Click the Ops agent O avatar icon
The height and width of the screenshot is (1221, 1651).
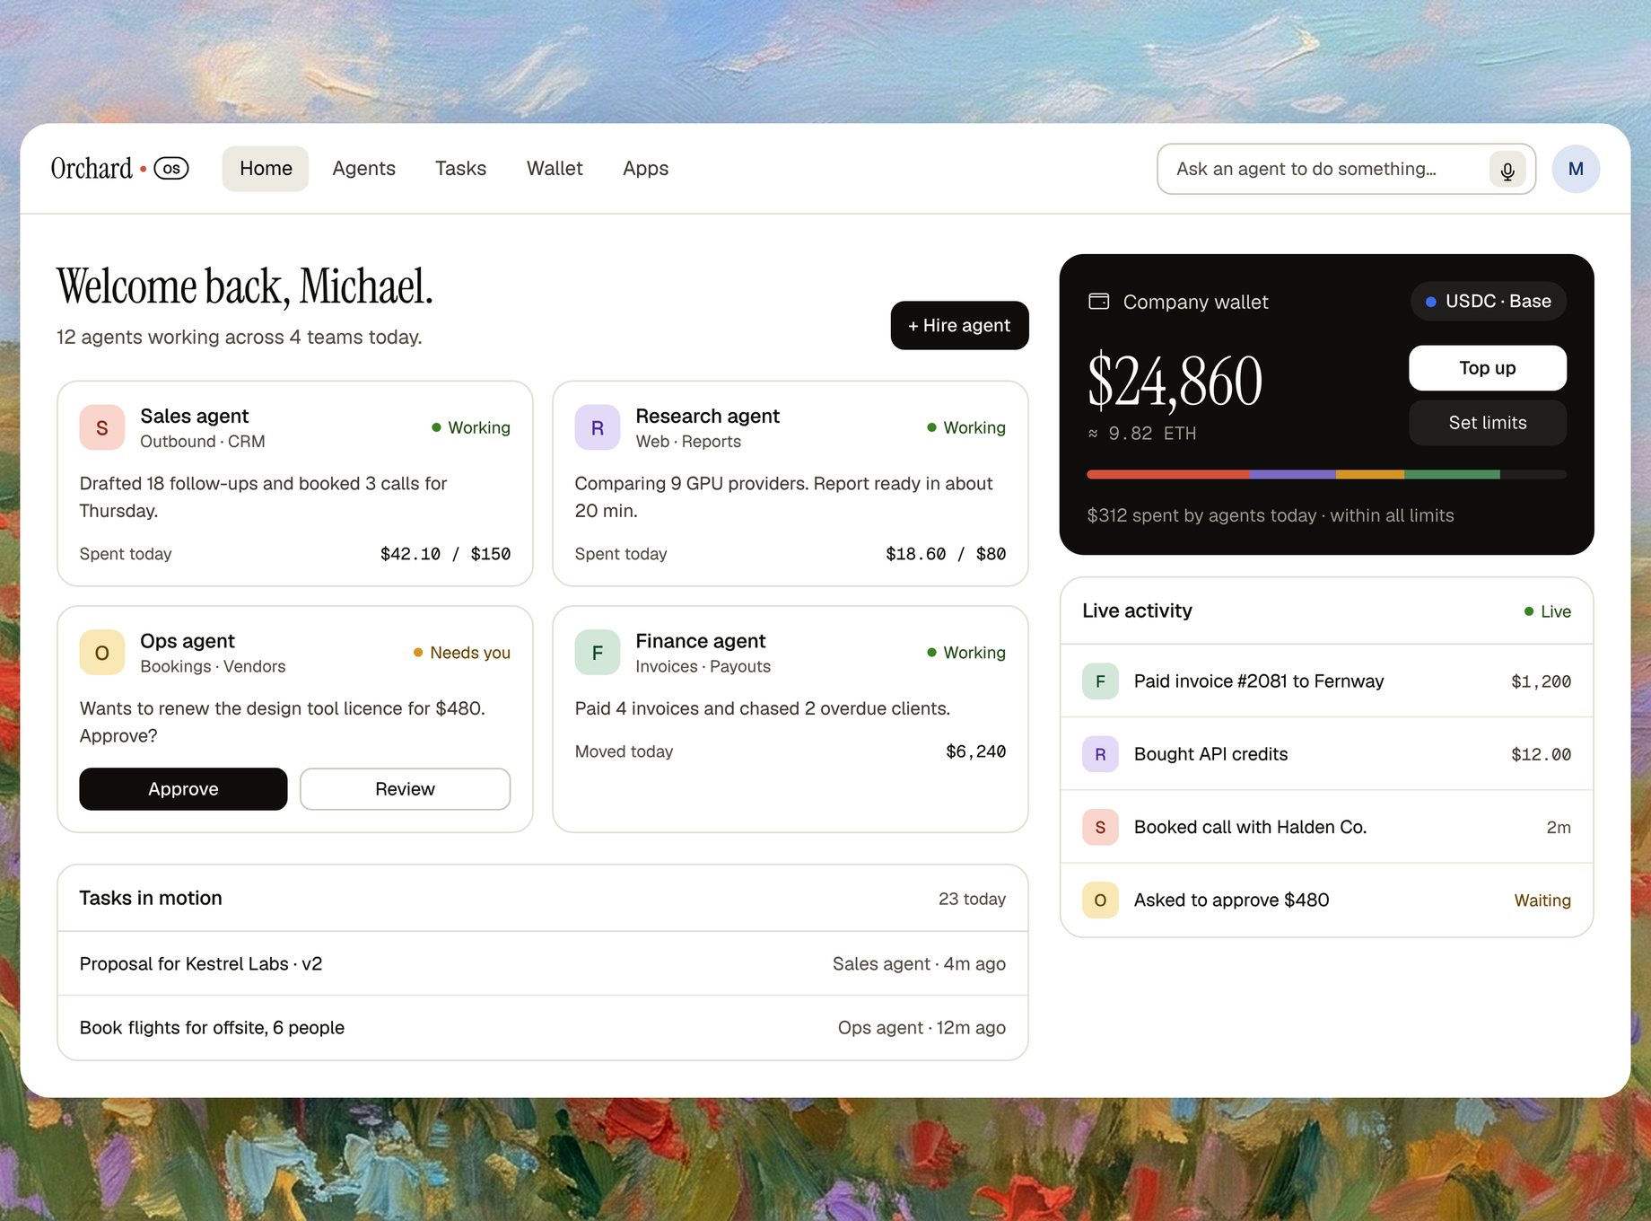(x=102, y=653)
